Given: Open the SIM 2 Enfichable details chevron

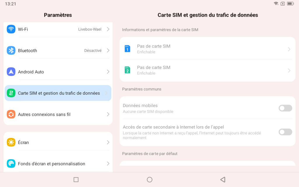Looking at the screenshot, I should click(289, 70).
